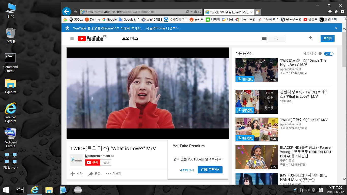Open Favorites with the star icon
The image size is (347, 195).
point(336,12)
